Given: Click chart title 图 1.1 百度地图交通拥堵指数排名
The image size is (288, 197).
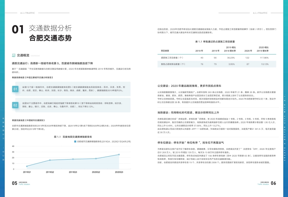Looking at the screenshot, I should point(73,137).
